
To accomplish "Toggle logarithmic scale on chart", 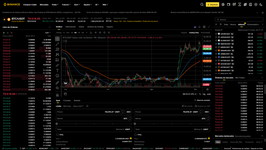I will point(204,94).
